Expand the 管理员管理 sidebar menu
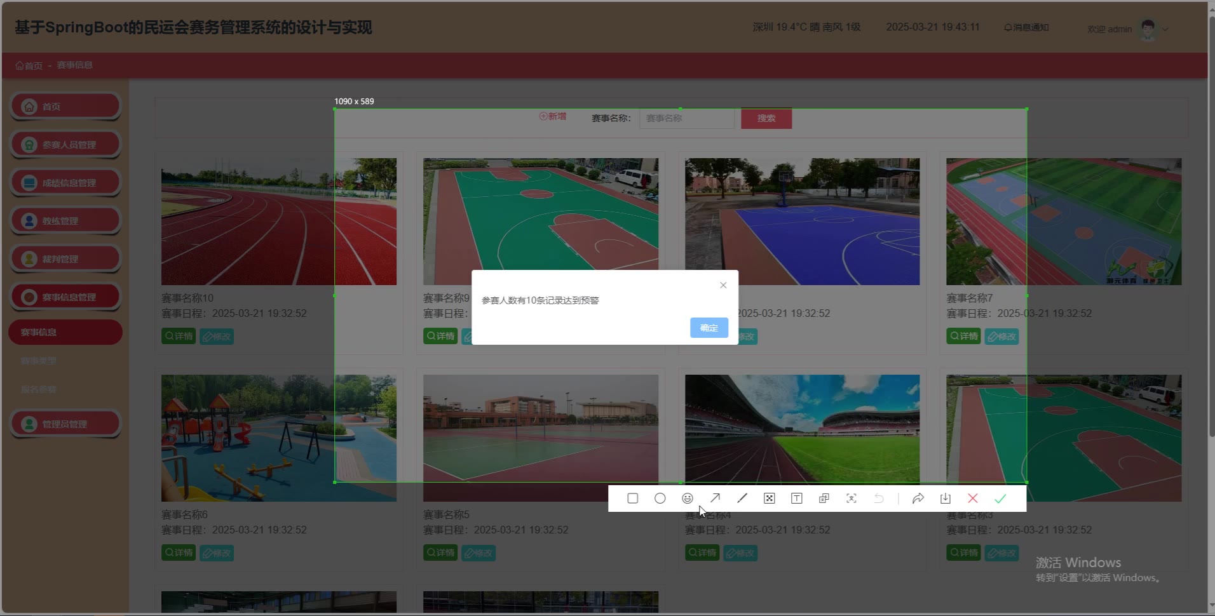This screenshot has width=1215, height=616. pyautogui.click(x=65, y=424)
